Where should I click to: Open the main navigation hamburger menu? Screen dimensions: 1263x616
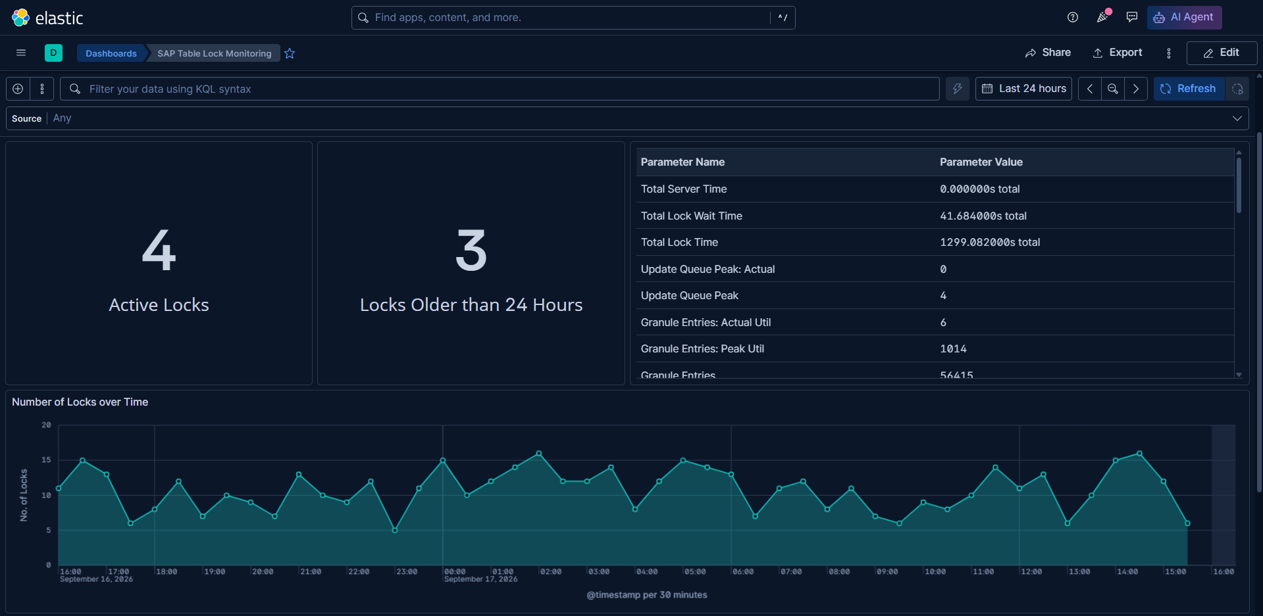21,53
